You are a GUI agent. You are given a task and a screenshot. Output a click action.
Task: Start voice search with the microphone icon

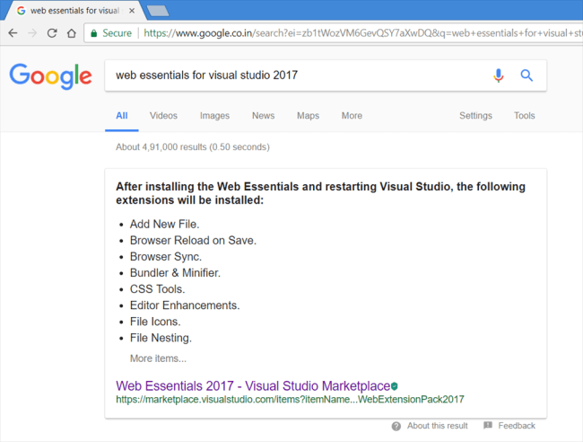pyautogui.click(x=498, y=75)
